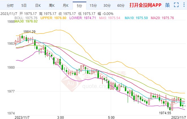Click the 3:00 time axis label
This screenshot has height=119, width=187.
point(60,117)
